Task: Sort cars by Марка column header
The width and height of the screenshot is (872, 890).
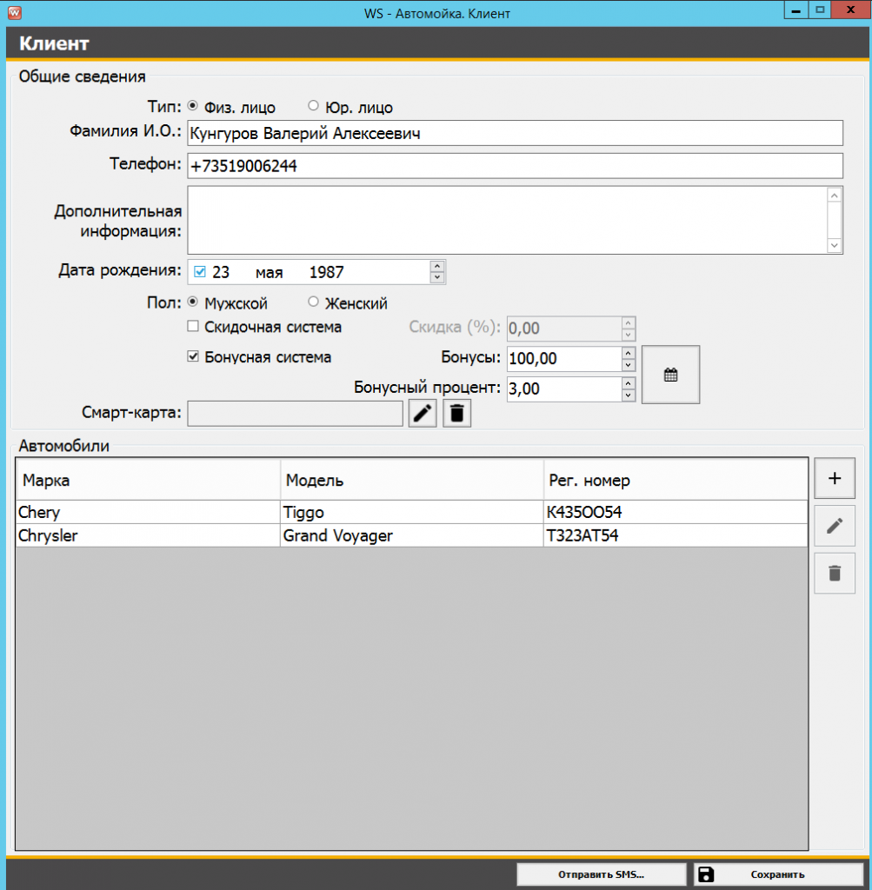Action: pyautogui.click(x=148, y=480)
